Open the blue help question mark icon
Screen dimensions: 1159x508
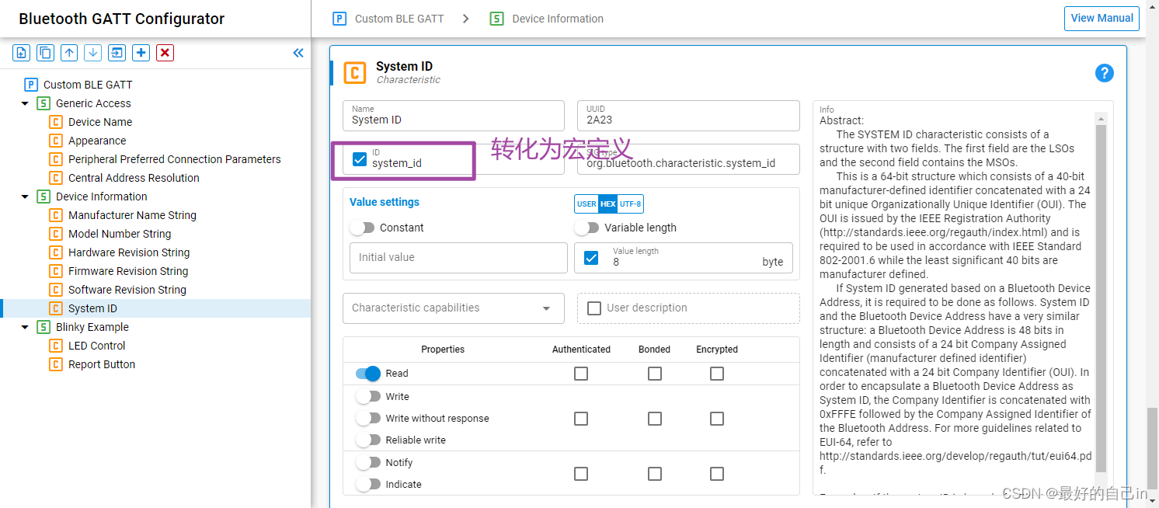click(x=1104, y=73)
